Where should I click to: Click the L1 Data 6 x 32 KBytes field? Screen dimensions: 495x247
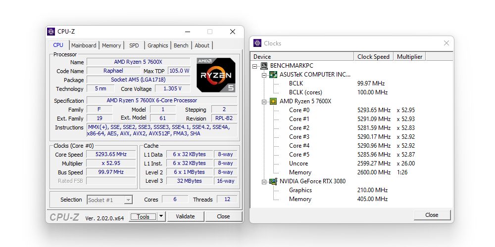tap(189, 154)
